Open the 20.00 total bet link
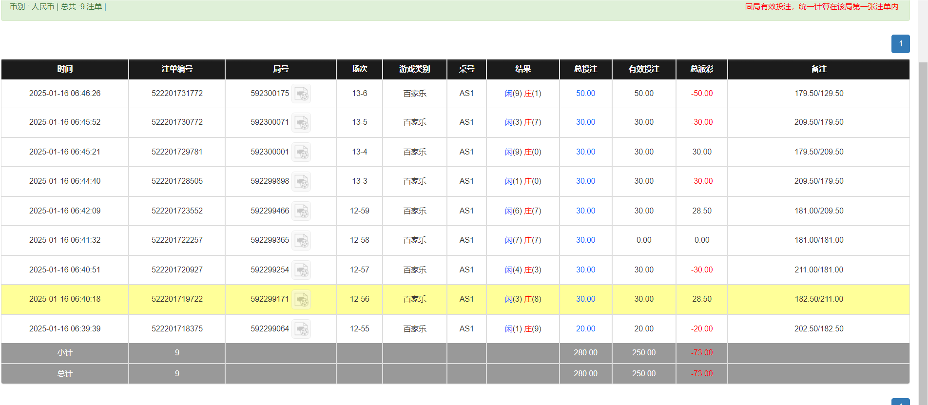This screenshot has width=928, height=405. [585, 329]
